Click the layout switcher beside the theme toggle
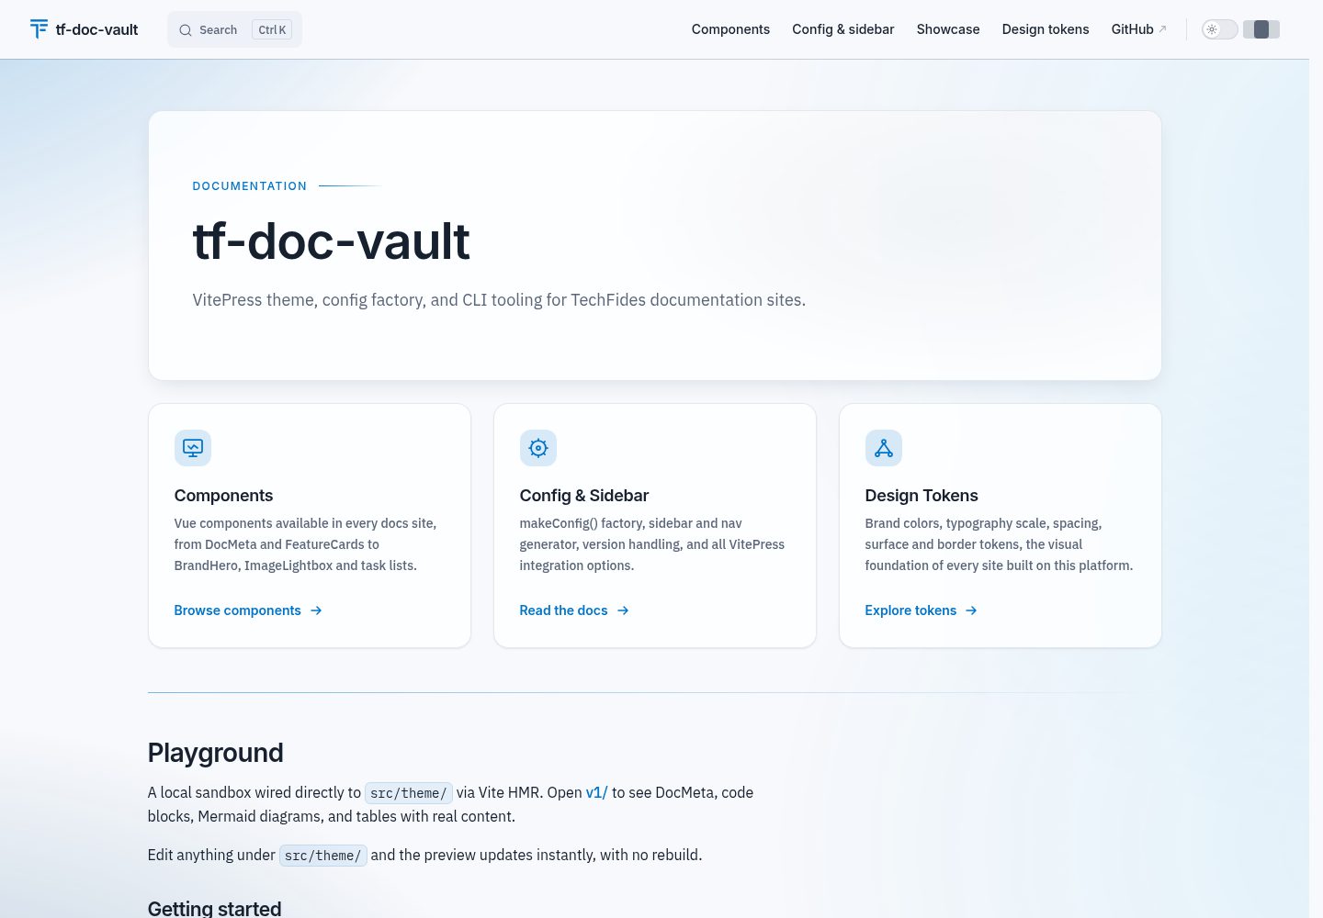 1261,29
